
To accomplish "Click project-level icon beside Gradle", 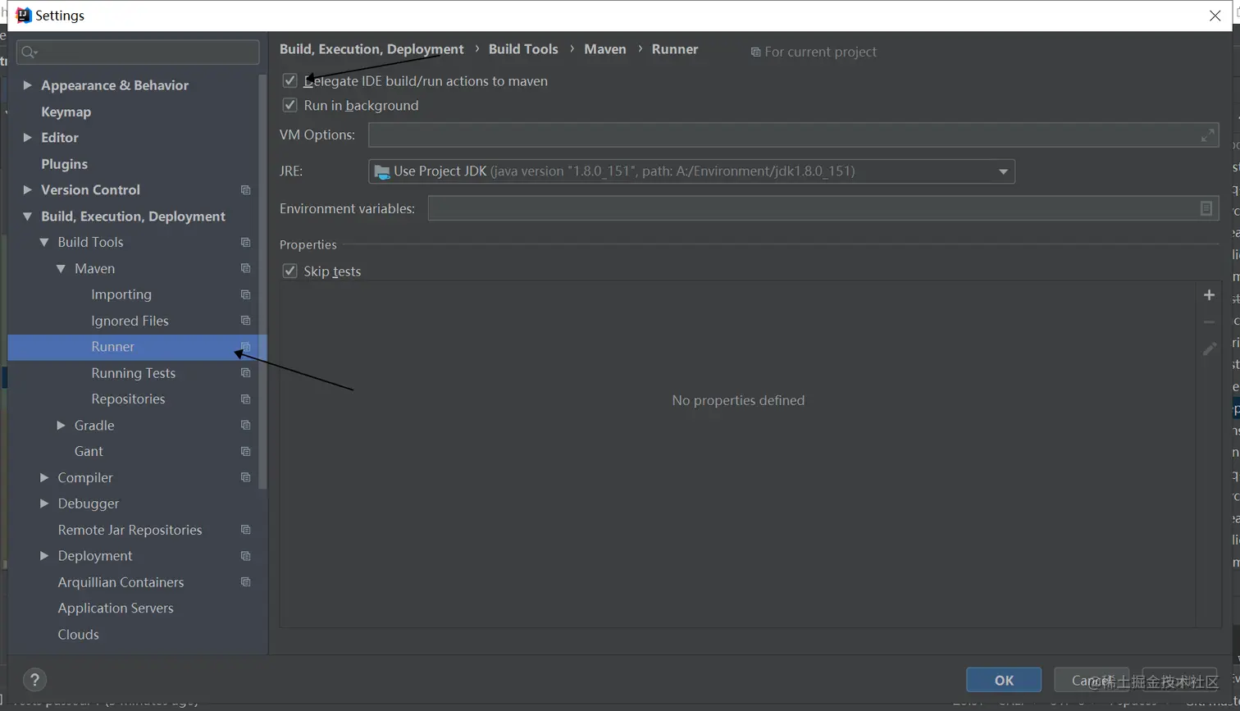I will (x=245, y=426).
